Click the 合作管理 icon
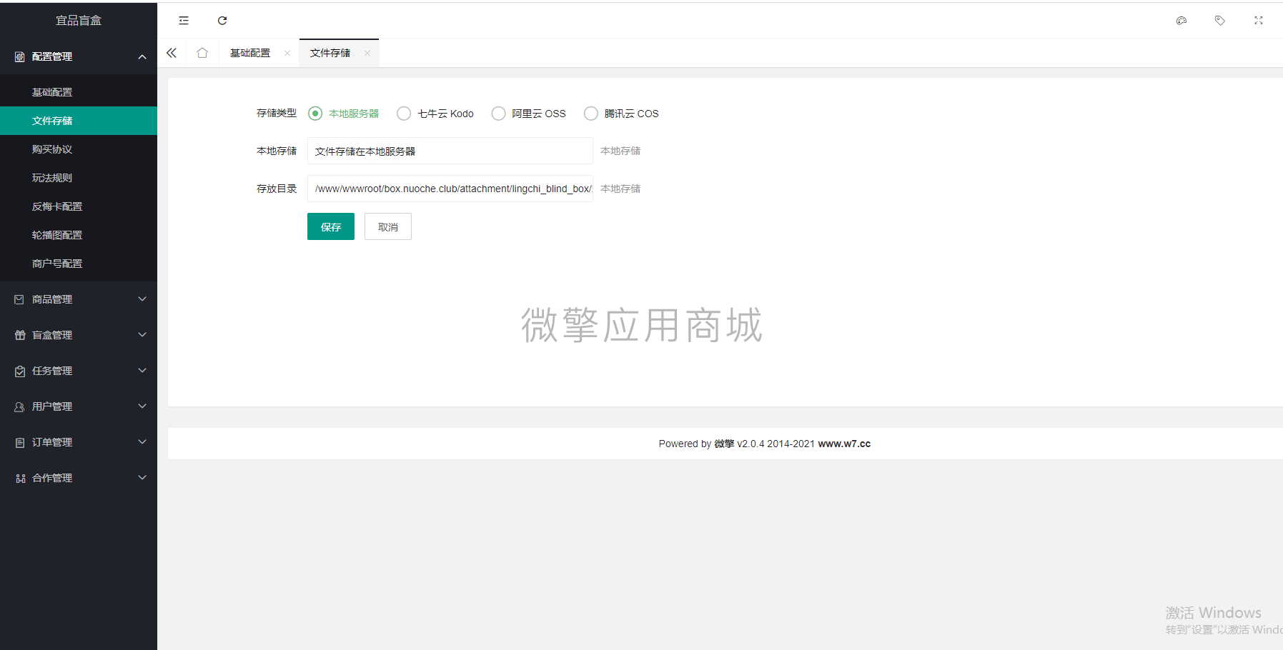 [x=20, y=478]
